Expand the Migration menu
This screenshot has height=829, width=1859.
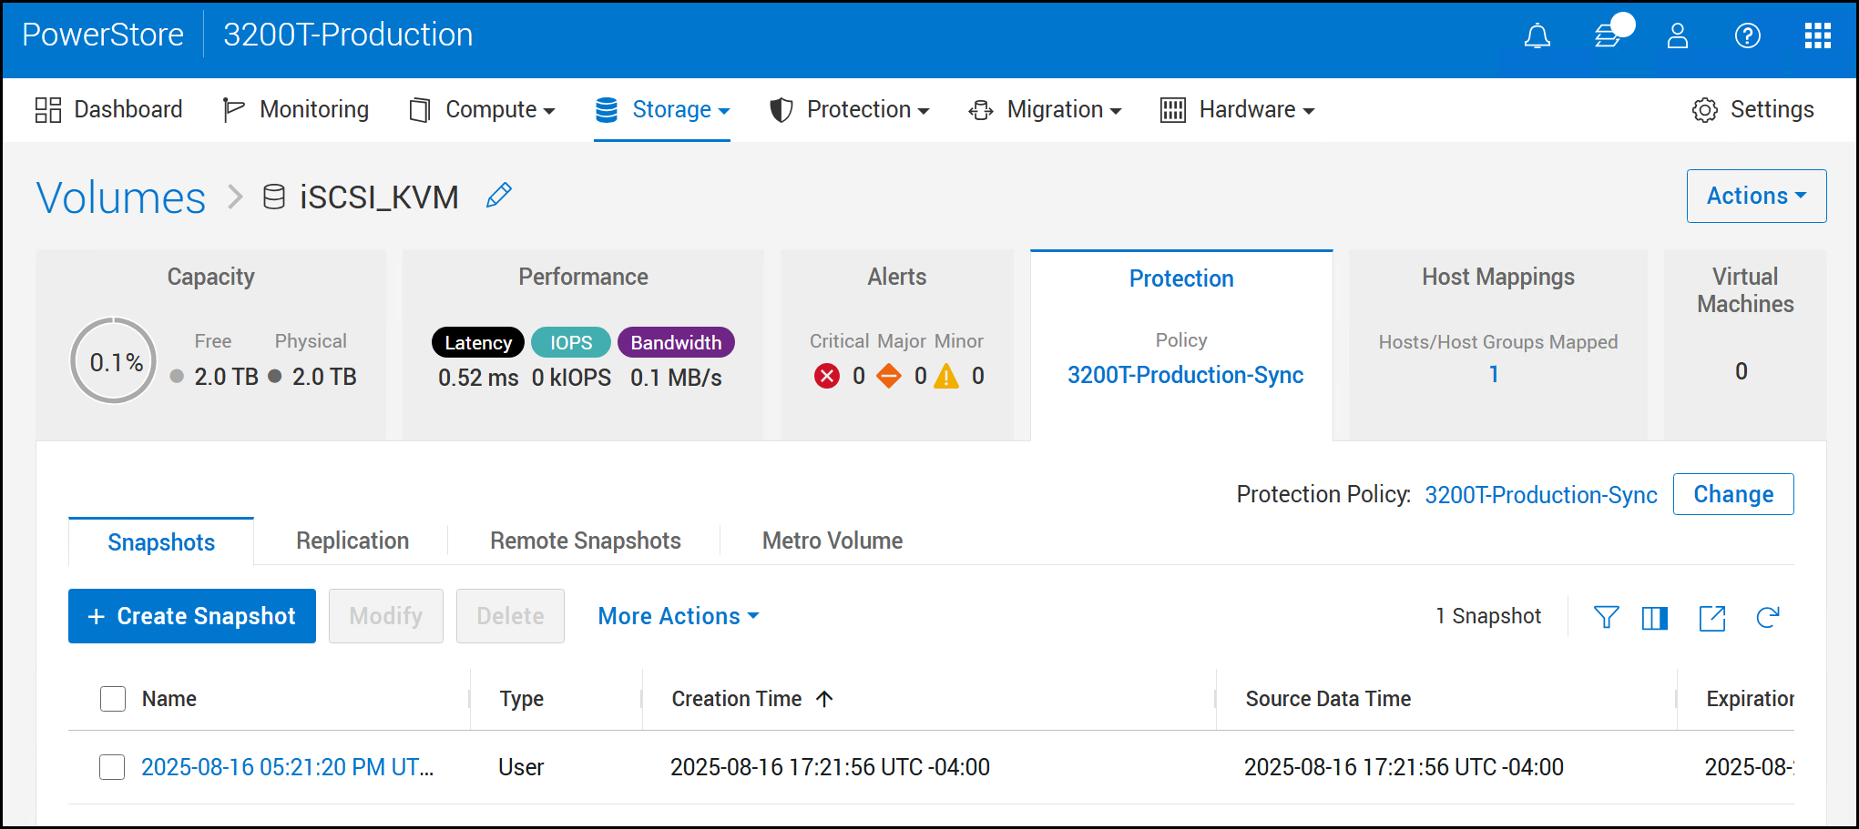1045,109
